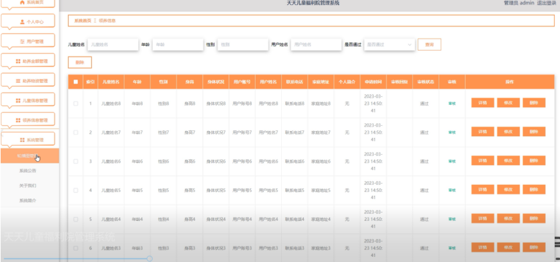
Task: Click the 用户账号8 table cell
Action: click(x=242, y=103)
